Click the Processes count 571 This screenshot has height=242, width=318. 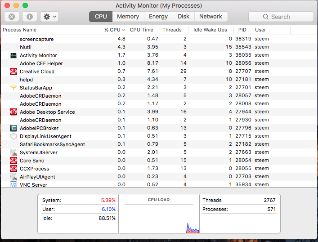(x=272, y=209)
